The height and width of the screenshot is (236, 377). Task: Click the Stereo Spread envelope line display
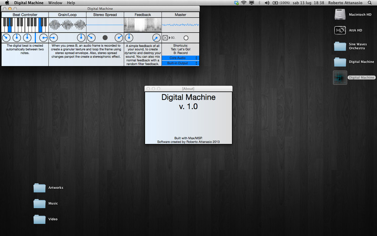click(x=105, y=25)
